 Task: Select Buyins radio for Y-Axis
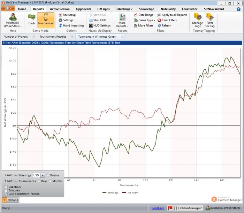(x=48, y=175)
